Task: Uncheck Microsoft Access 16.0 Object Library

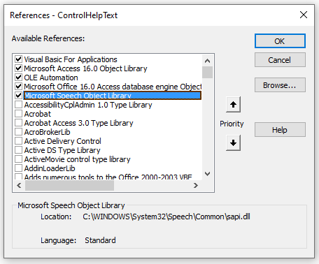Action: click(x=18, y=68)
